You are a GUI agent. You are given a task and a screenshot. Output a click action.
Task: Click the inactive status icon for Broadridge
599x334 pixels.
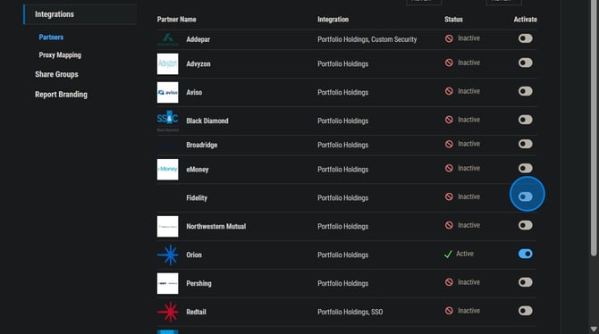click(449, 144)
